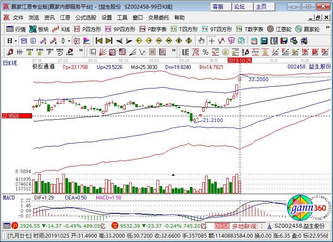This screenshot has height=242, width=333.
Task: Select the stair-step 9 indicator icon
Action: [53, 41]
